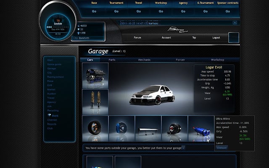Click the City: Bankforth label

tap(81, 38)
